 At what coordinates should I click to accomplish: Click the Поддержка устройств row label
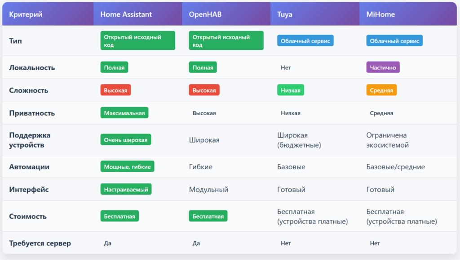click(x=30, y=140)
